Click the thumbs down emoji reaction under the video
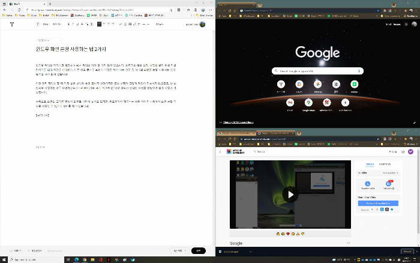The image size is (420, 263). click(x=302, y=234)
